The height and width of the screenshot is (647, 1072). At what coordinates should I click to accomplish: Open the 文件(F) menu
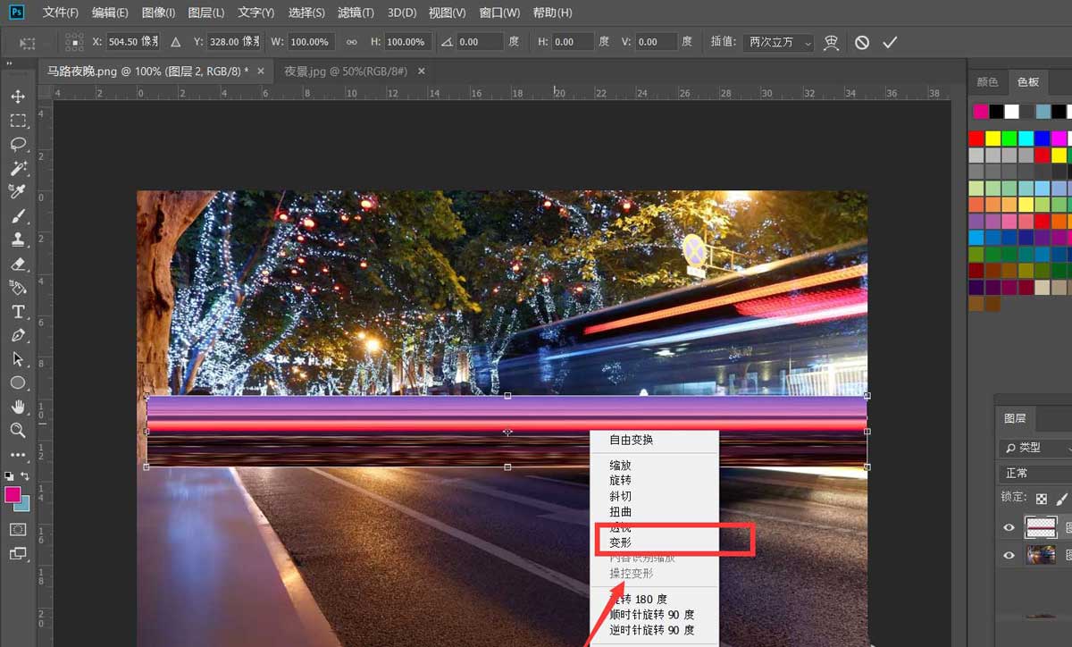pyautogui.click(x=61, y=13)
